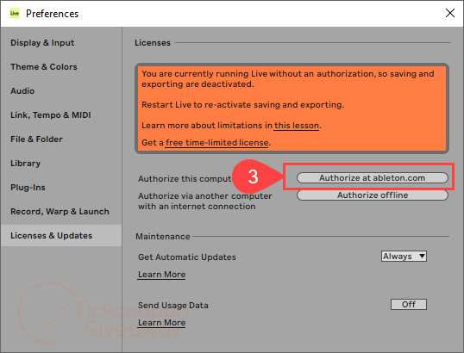Open the Audio preferences tab
464x353 pixels.
click(22, 91)
